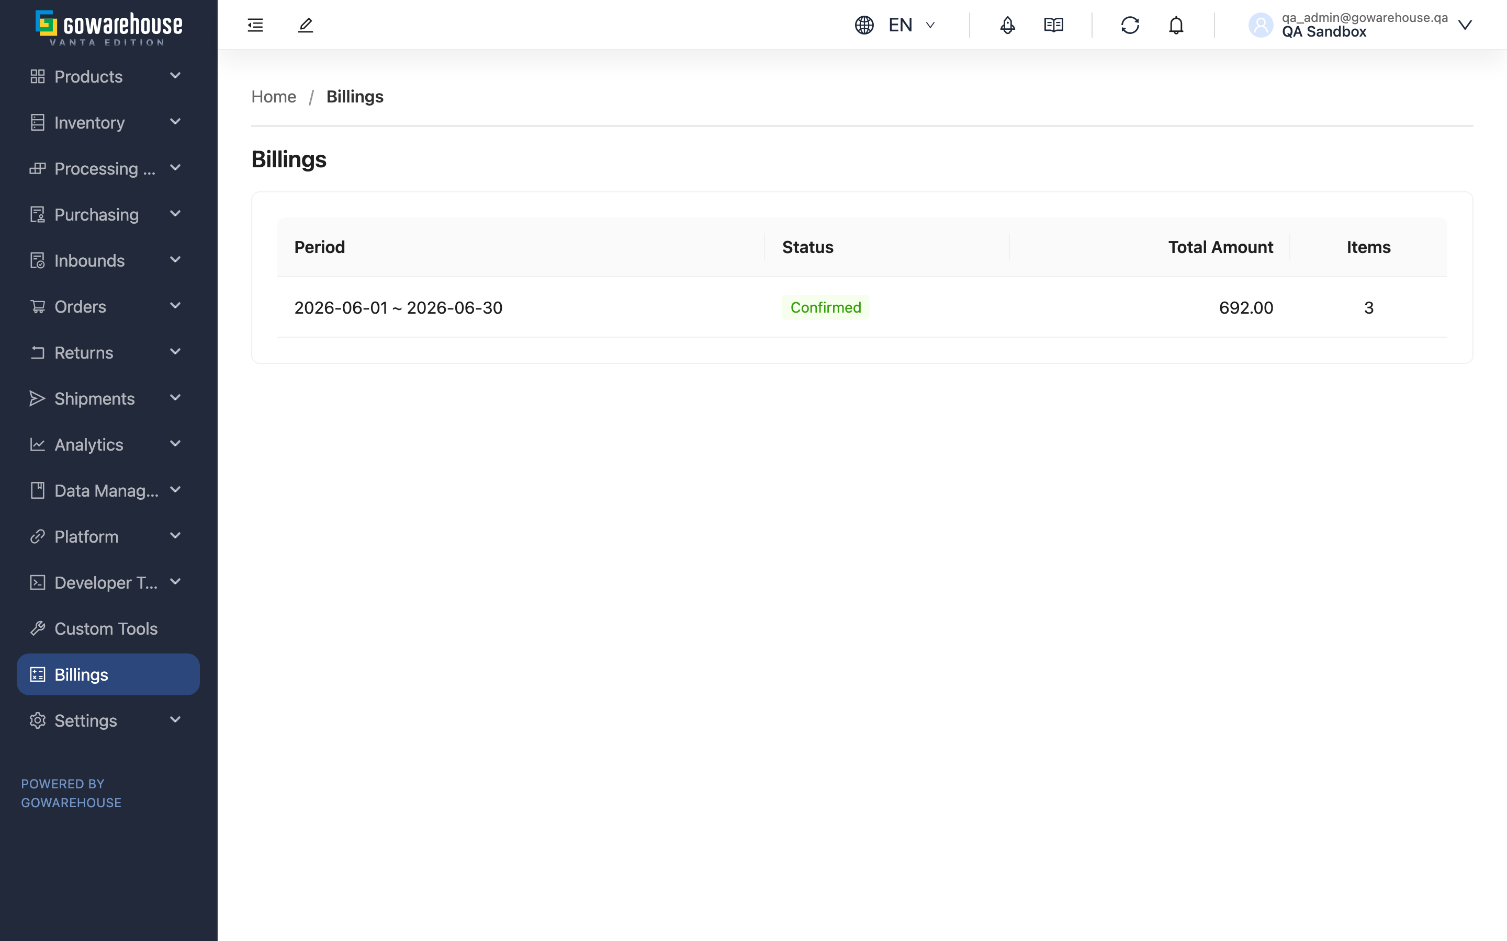Click the Settings gear icon in the sidebar
The image size is (1507, 941).
coord(37,721)
